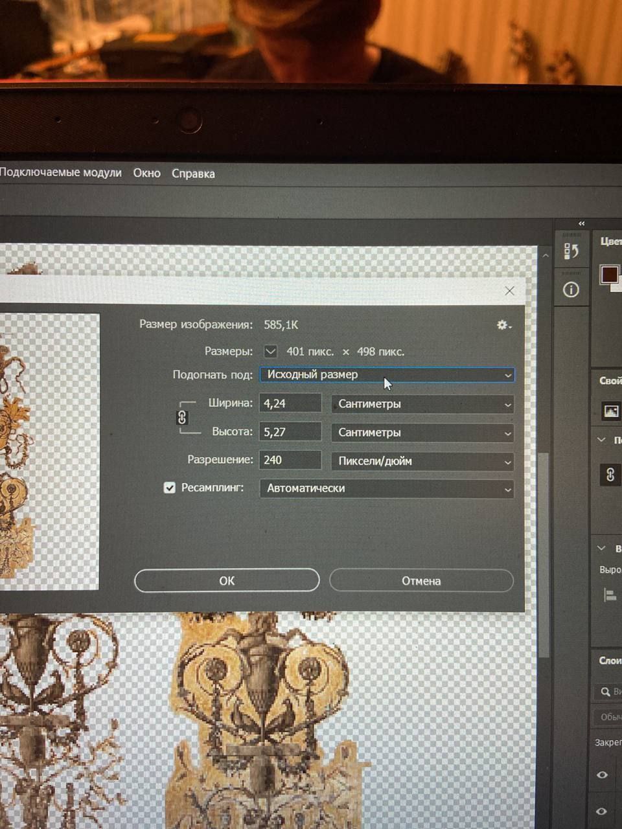Screen dimensions: 622x829
Task: Open the History panel icon in the side dock
Action: point(571,251)
